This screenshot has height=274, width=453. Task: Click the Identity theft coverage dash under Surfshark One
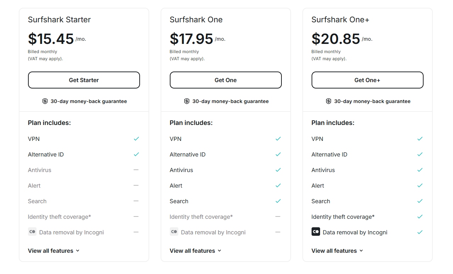click(x=278, y=217)
